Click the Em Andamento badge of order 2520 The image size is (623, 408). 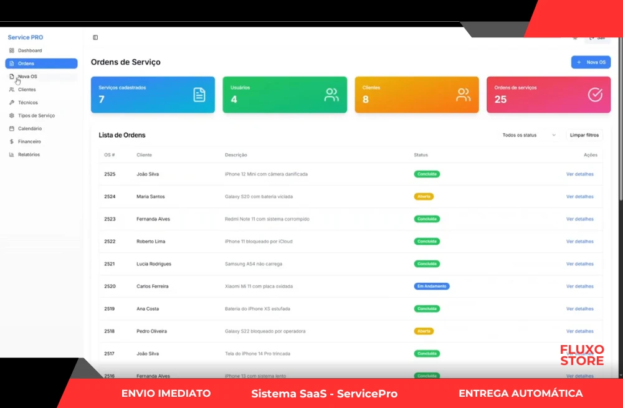431,287
